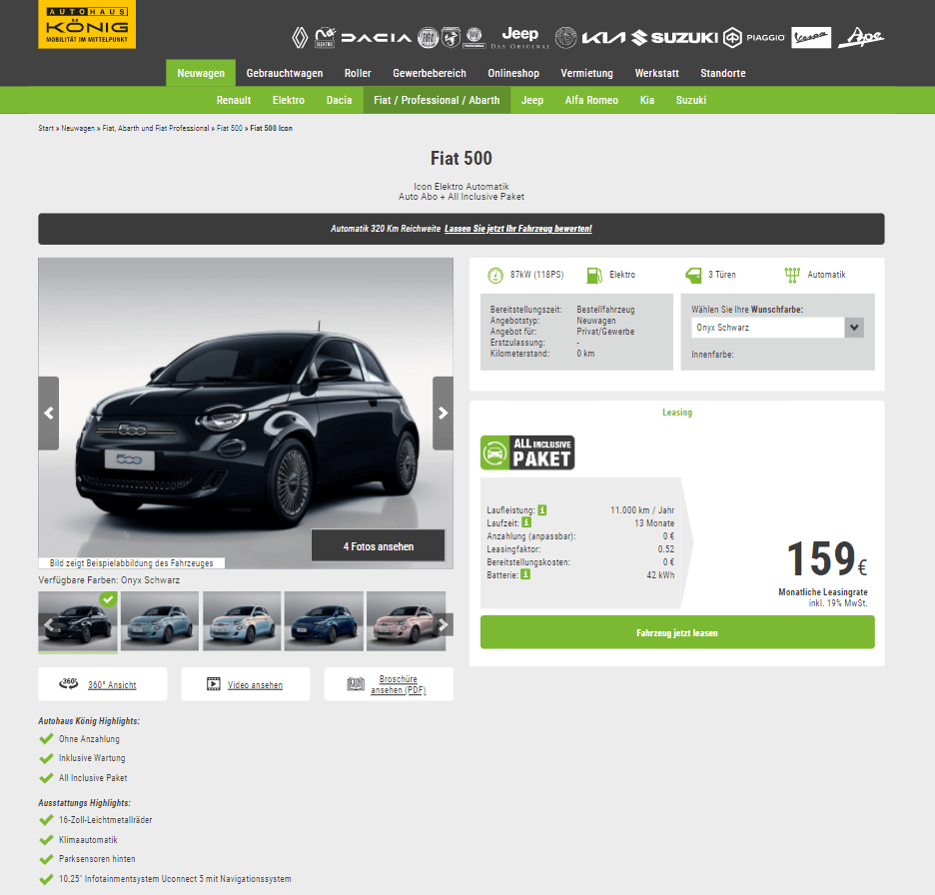The image size is (935, 895).
Task: Select the Kia submenu tab
Action: coord(647,100)
